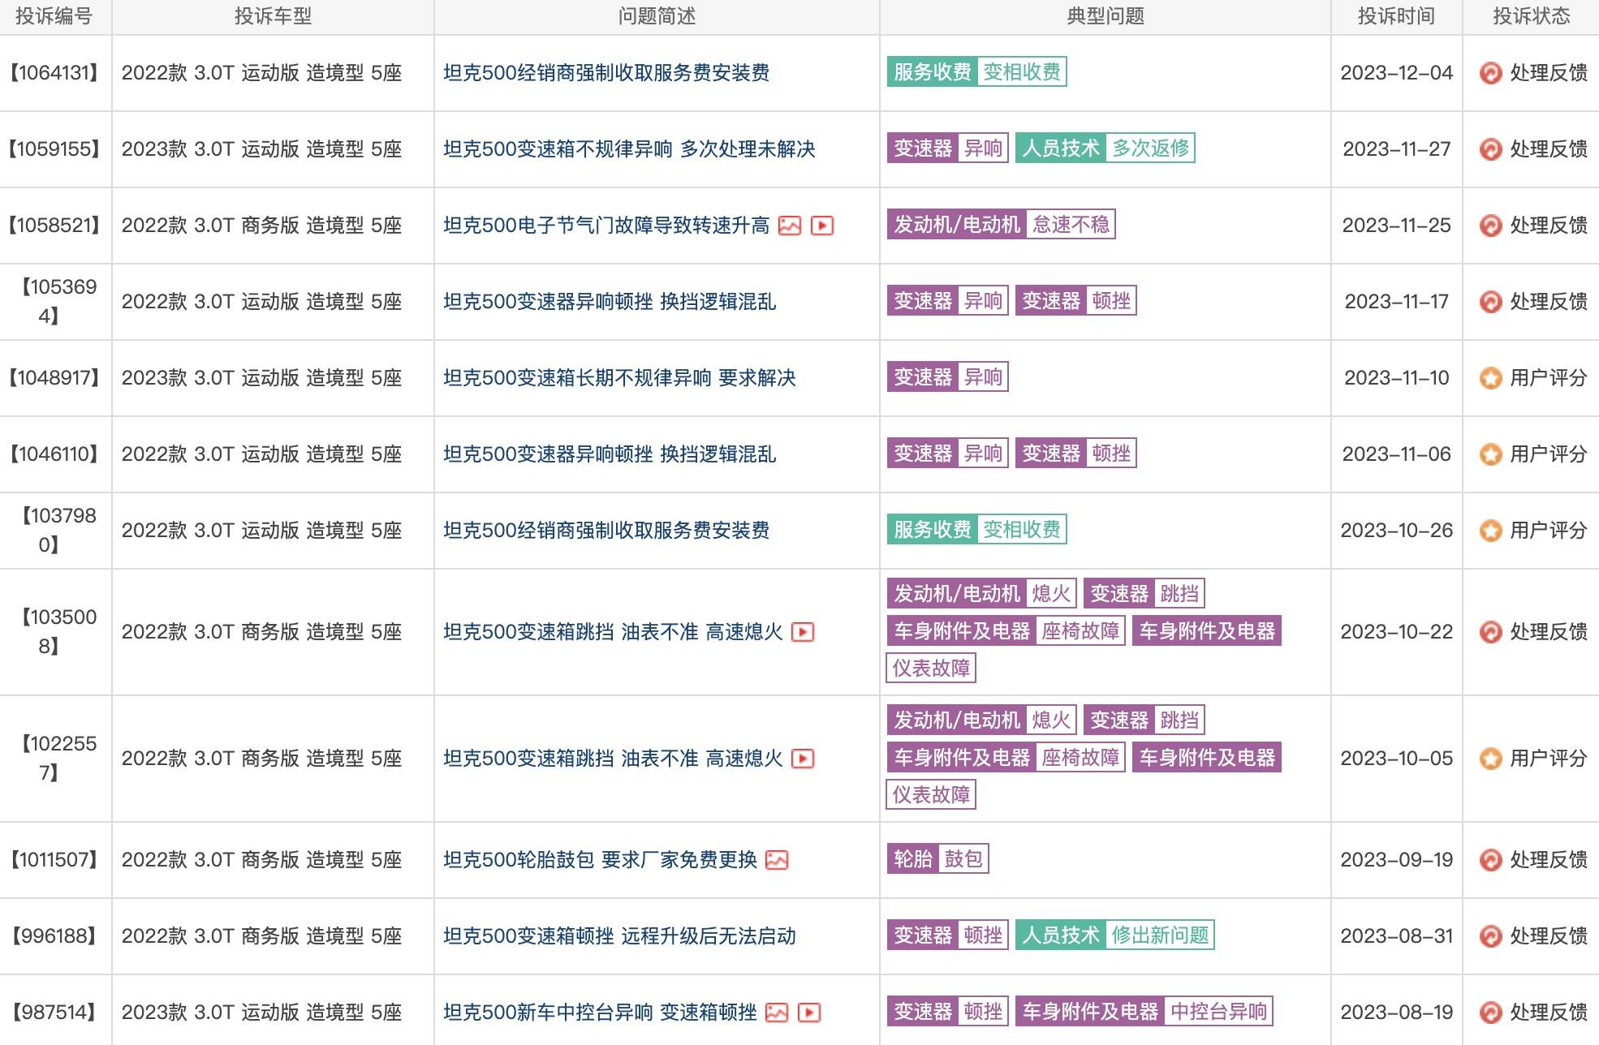Click 服务收费 变相收费 tag in 2023-10-26 row
The width and height of the screenshot is (1599, 1045).
tap(976, 530)
